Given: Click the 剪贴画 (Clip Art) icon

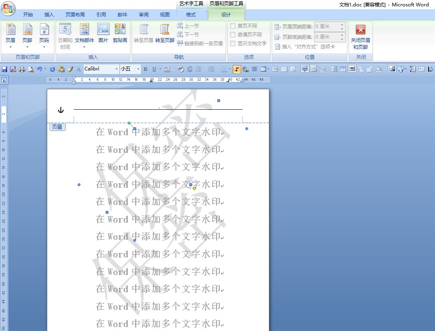Looking at the screenshot, I should (x=120, y=33).
